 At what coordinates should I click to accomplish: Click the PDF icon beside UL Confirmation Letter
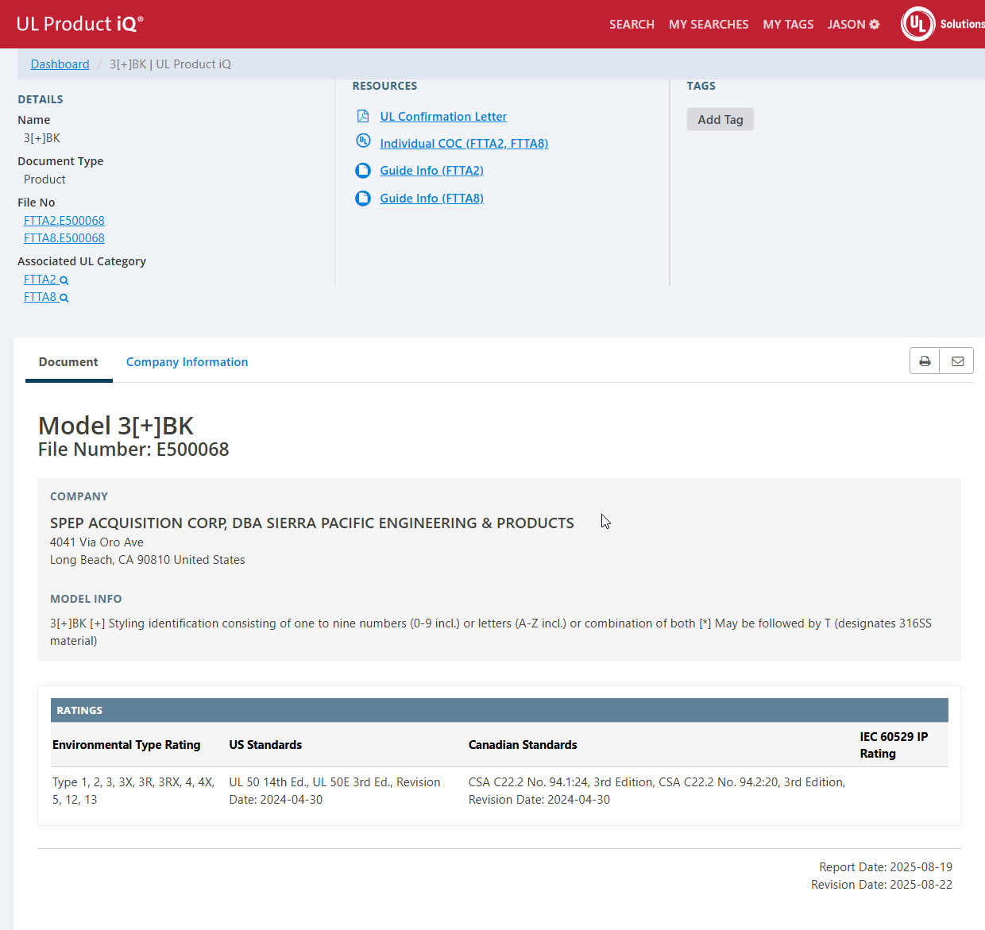tap(363, 117)
